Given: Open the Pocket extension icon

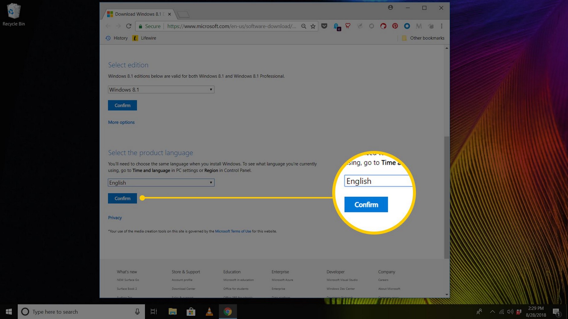Looking at the screenshot, I should click(x=324, y=26).
